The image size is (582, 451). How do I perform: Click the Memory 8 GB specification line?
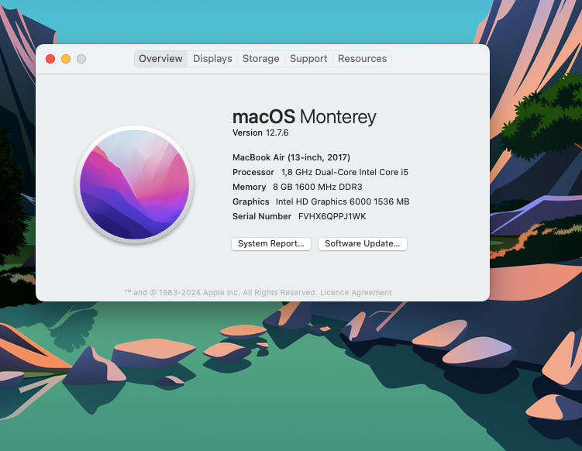(297, 187)
